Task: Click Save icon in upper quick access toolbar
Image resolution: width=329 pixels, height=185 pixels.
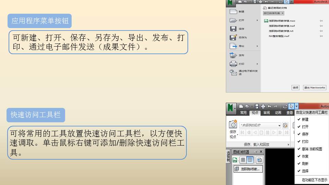Action: pyautogui.click(x=255, y=2)
